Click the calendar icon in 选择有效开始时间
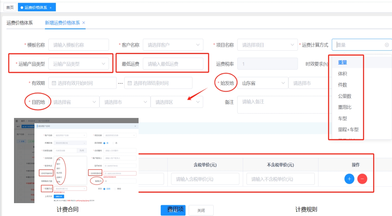 54,83
